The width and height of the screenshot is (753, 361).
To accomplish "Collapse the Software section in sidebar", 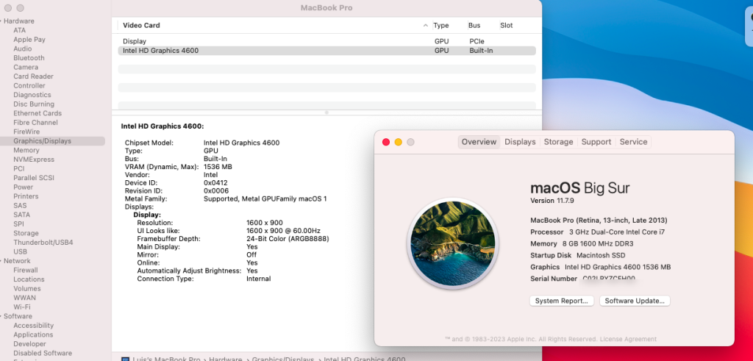I will pyautogui.click(x=2, y=316).
